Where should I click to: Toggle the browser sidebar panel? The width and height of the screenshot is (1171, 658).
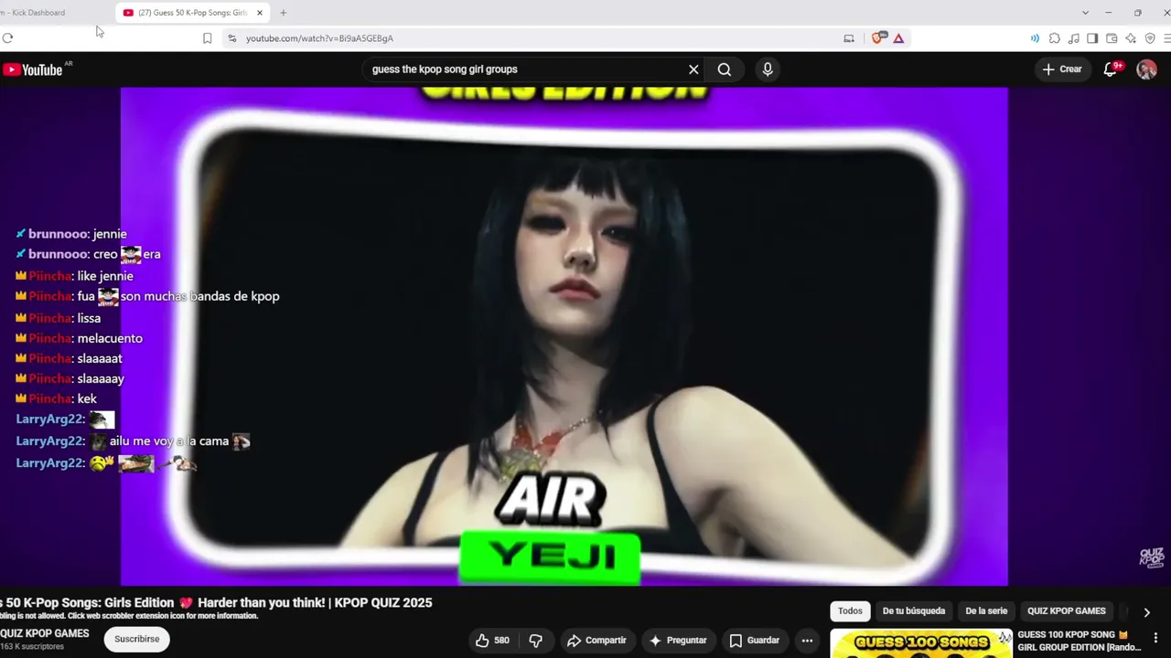tap(1092, 38)
